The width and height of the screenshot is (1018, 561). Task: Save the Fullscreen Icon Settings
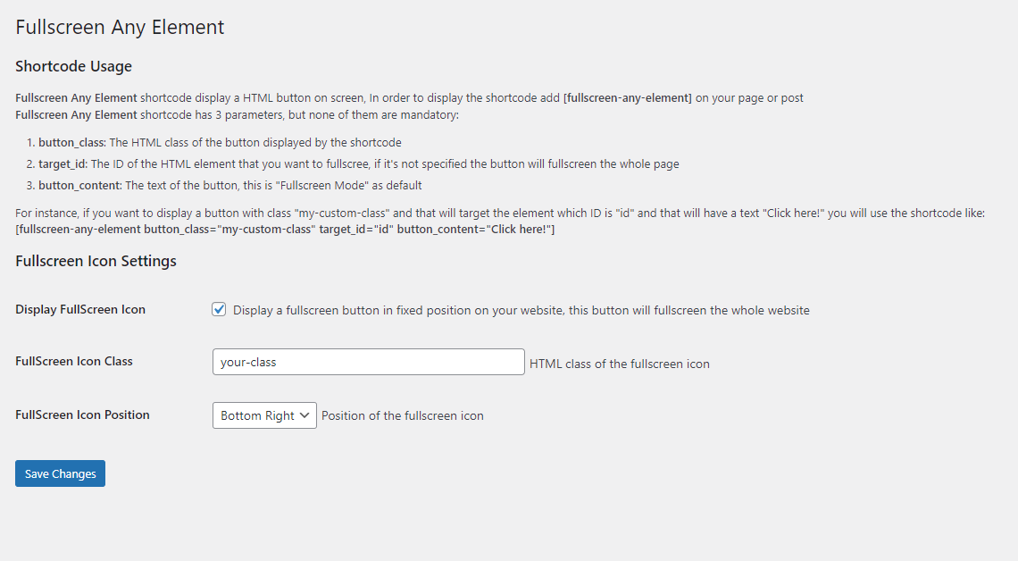tap(60, 473)
